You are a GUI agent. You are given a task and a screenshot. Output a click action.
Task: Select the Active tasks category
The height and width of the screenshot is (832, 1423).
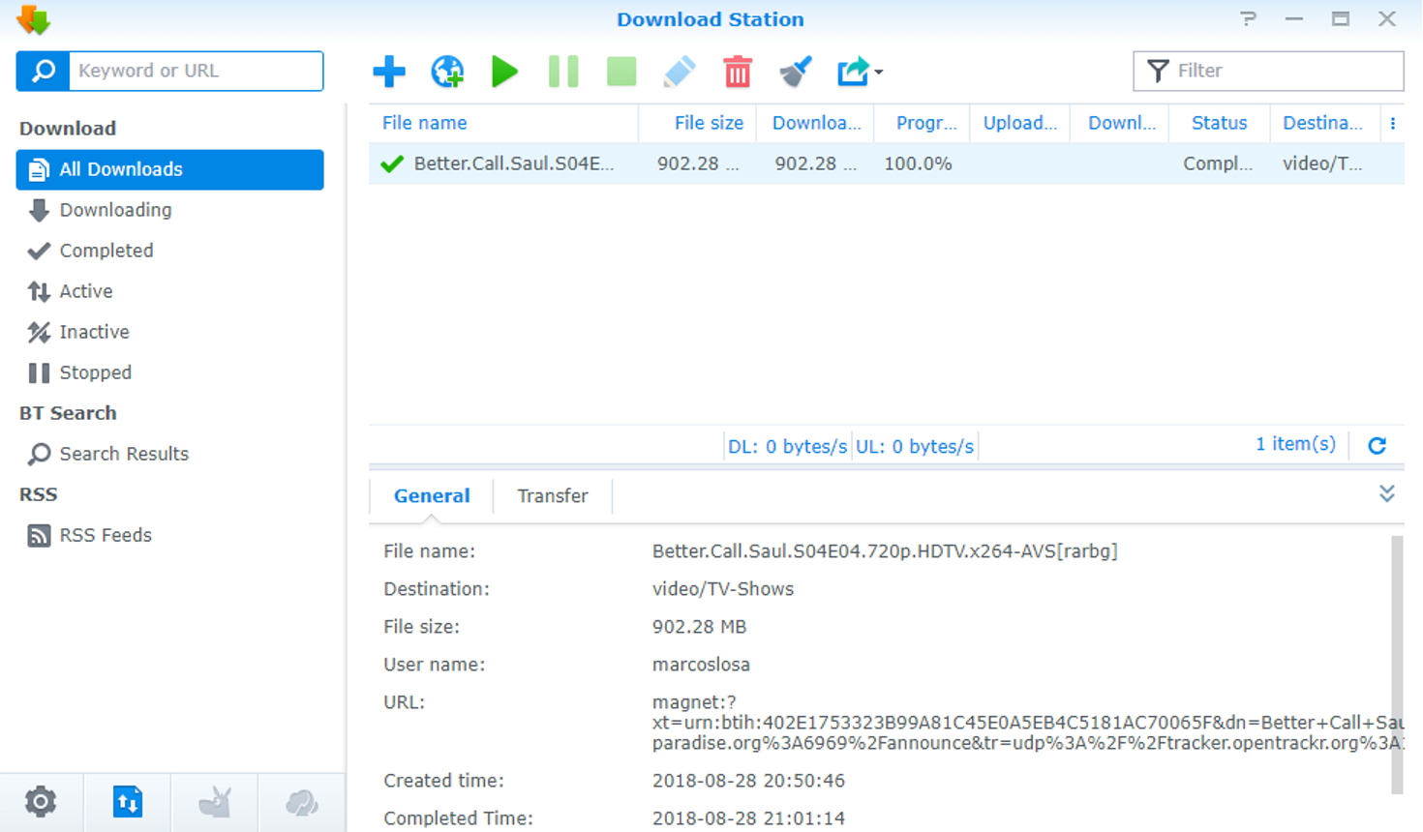click(170, 291)
